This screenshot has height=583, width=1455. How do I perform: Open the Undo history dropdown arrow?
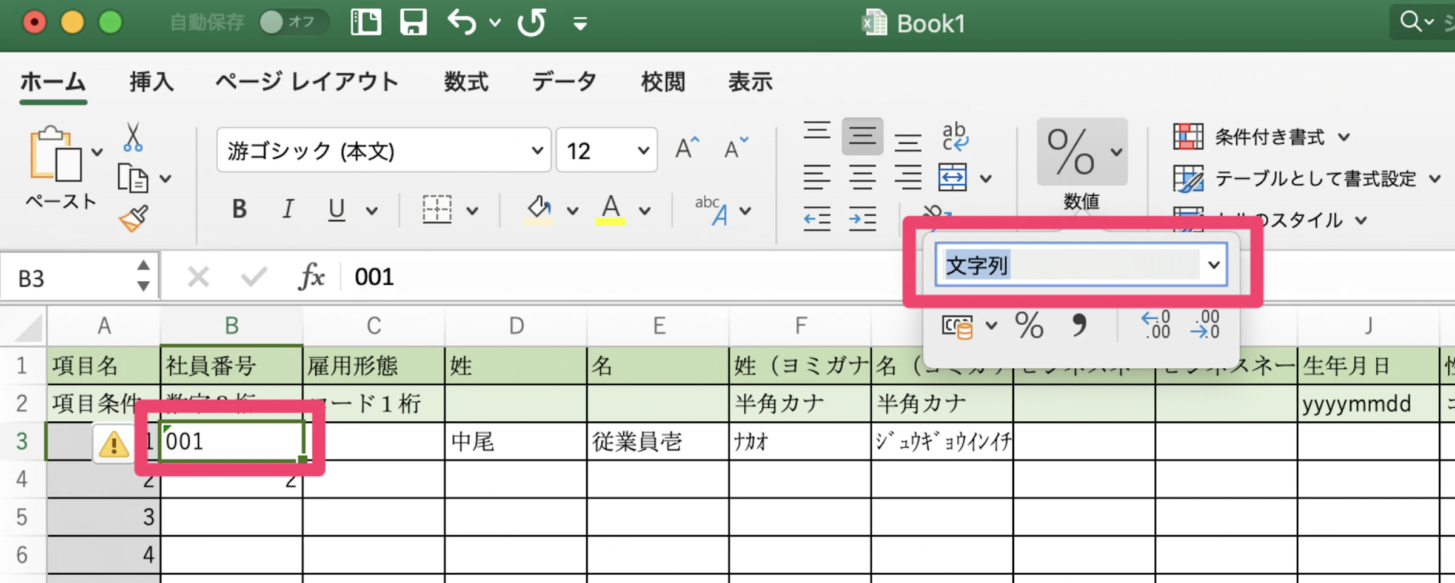[495, 23]
